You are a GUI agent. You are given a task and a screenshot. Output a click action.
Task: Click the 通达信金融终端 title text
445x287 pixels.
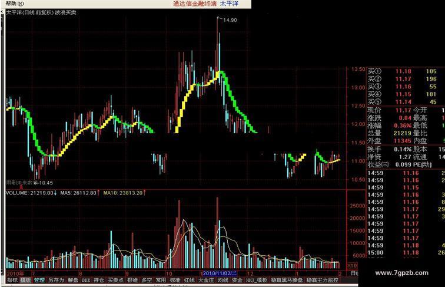click(195, 4)
